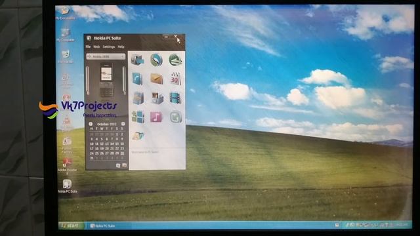Image resolution: width=420 pixels, height=236 pixels.
Task: Select date 15 in the October calendar
Action: [117, 144]
